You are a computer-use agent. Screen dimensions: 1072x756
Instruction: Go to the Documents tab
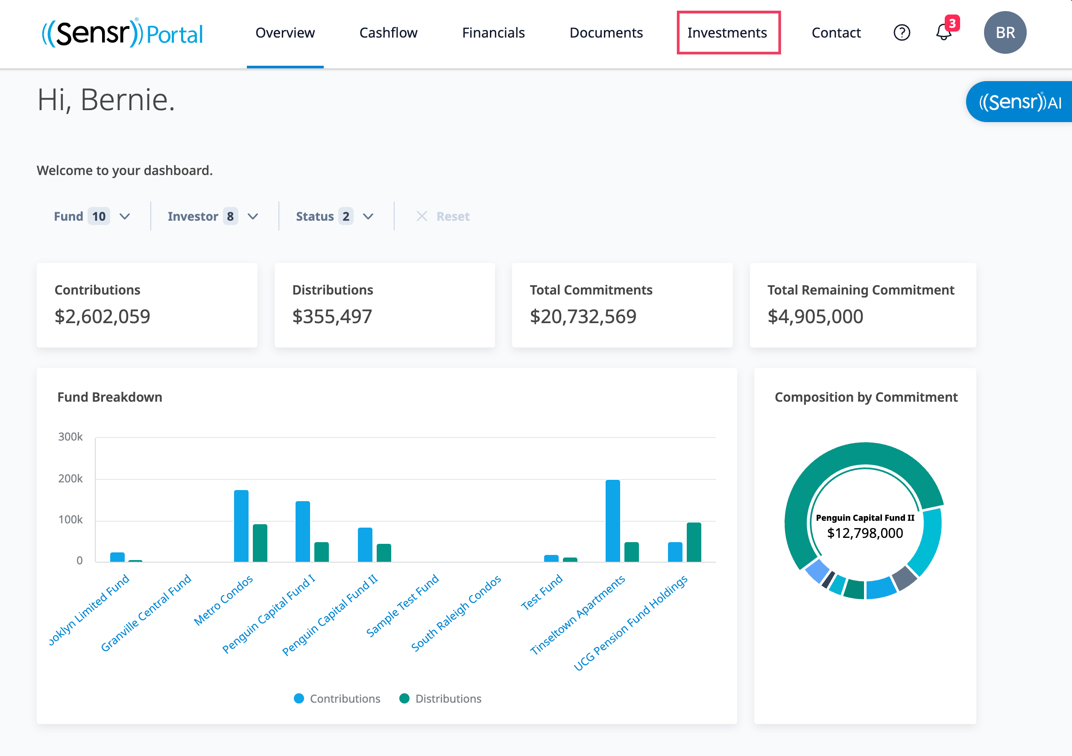(606, 33)
